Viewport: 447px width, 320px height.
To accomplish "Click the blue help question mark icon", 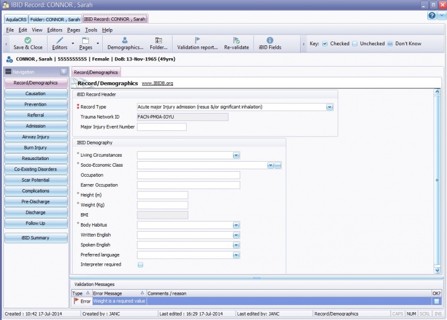I will [431, 16].
